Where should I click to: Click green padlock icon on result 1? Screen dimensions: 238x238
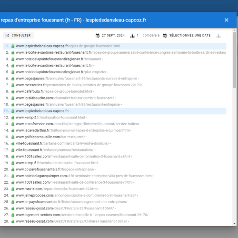13,46
